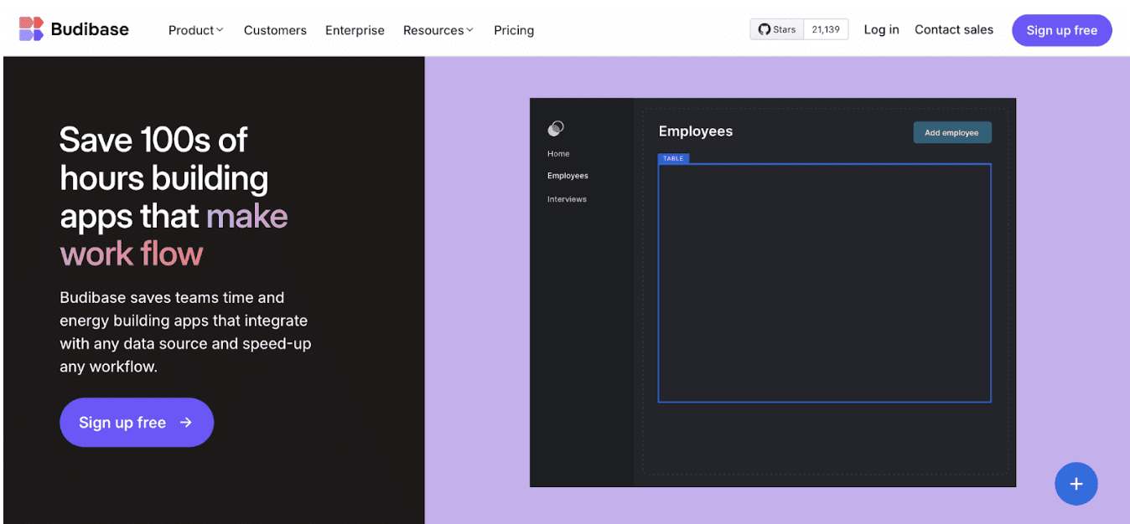Click Sign up free hero button
The height and width of the screenshot is (524, 1130).
pos(137,423)
